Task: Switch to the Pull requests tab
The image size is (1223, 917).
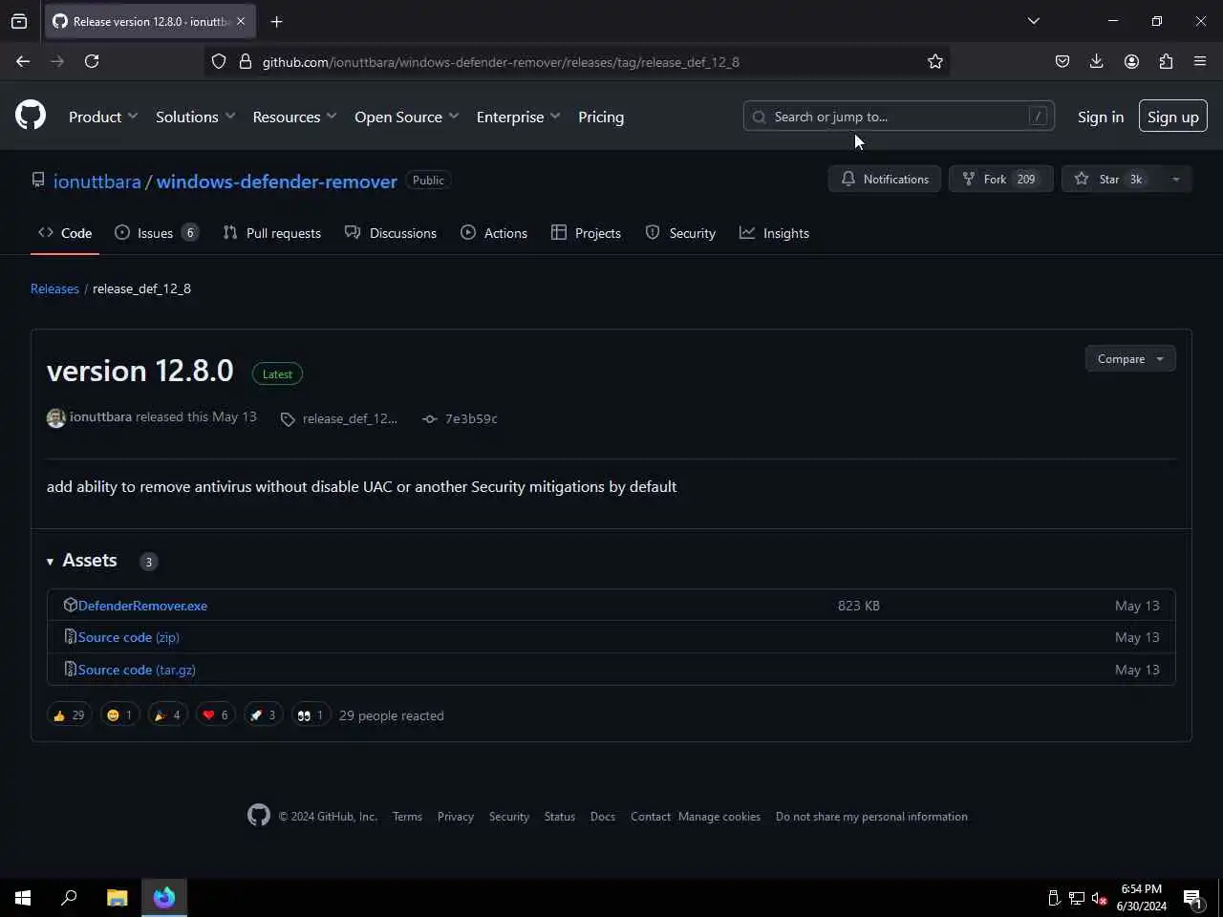Action: (272, 233)
